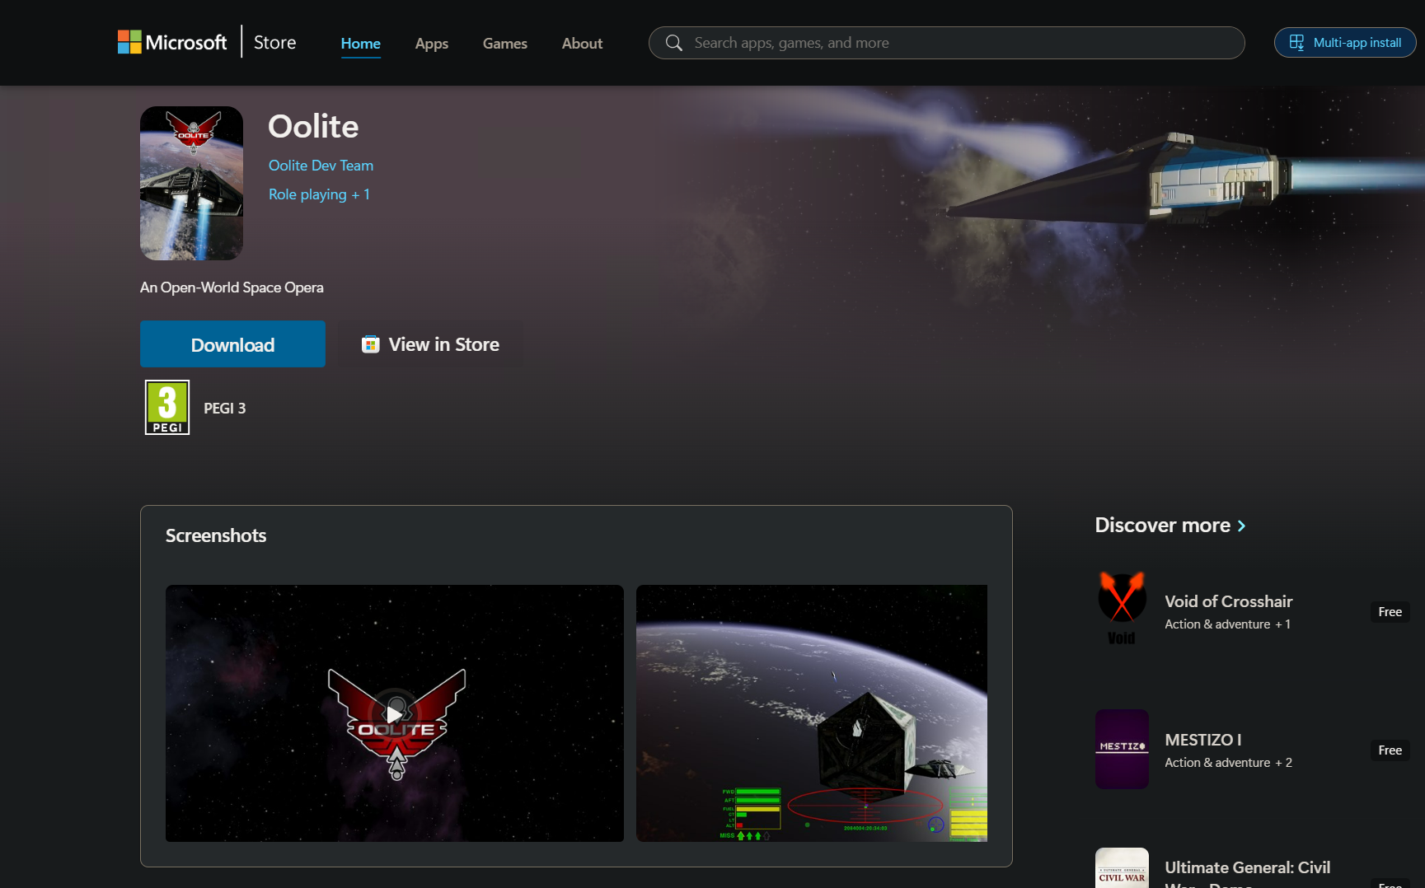Click the Discover more chevron arrow

(1241, 526)
